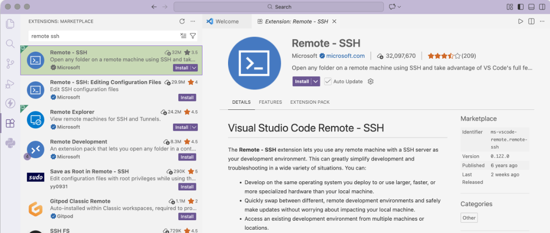The width and height of the screenshot is (550, 233).
Task: Open install options dropdown in extension details
Action: point(316,81)
